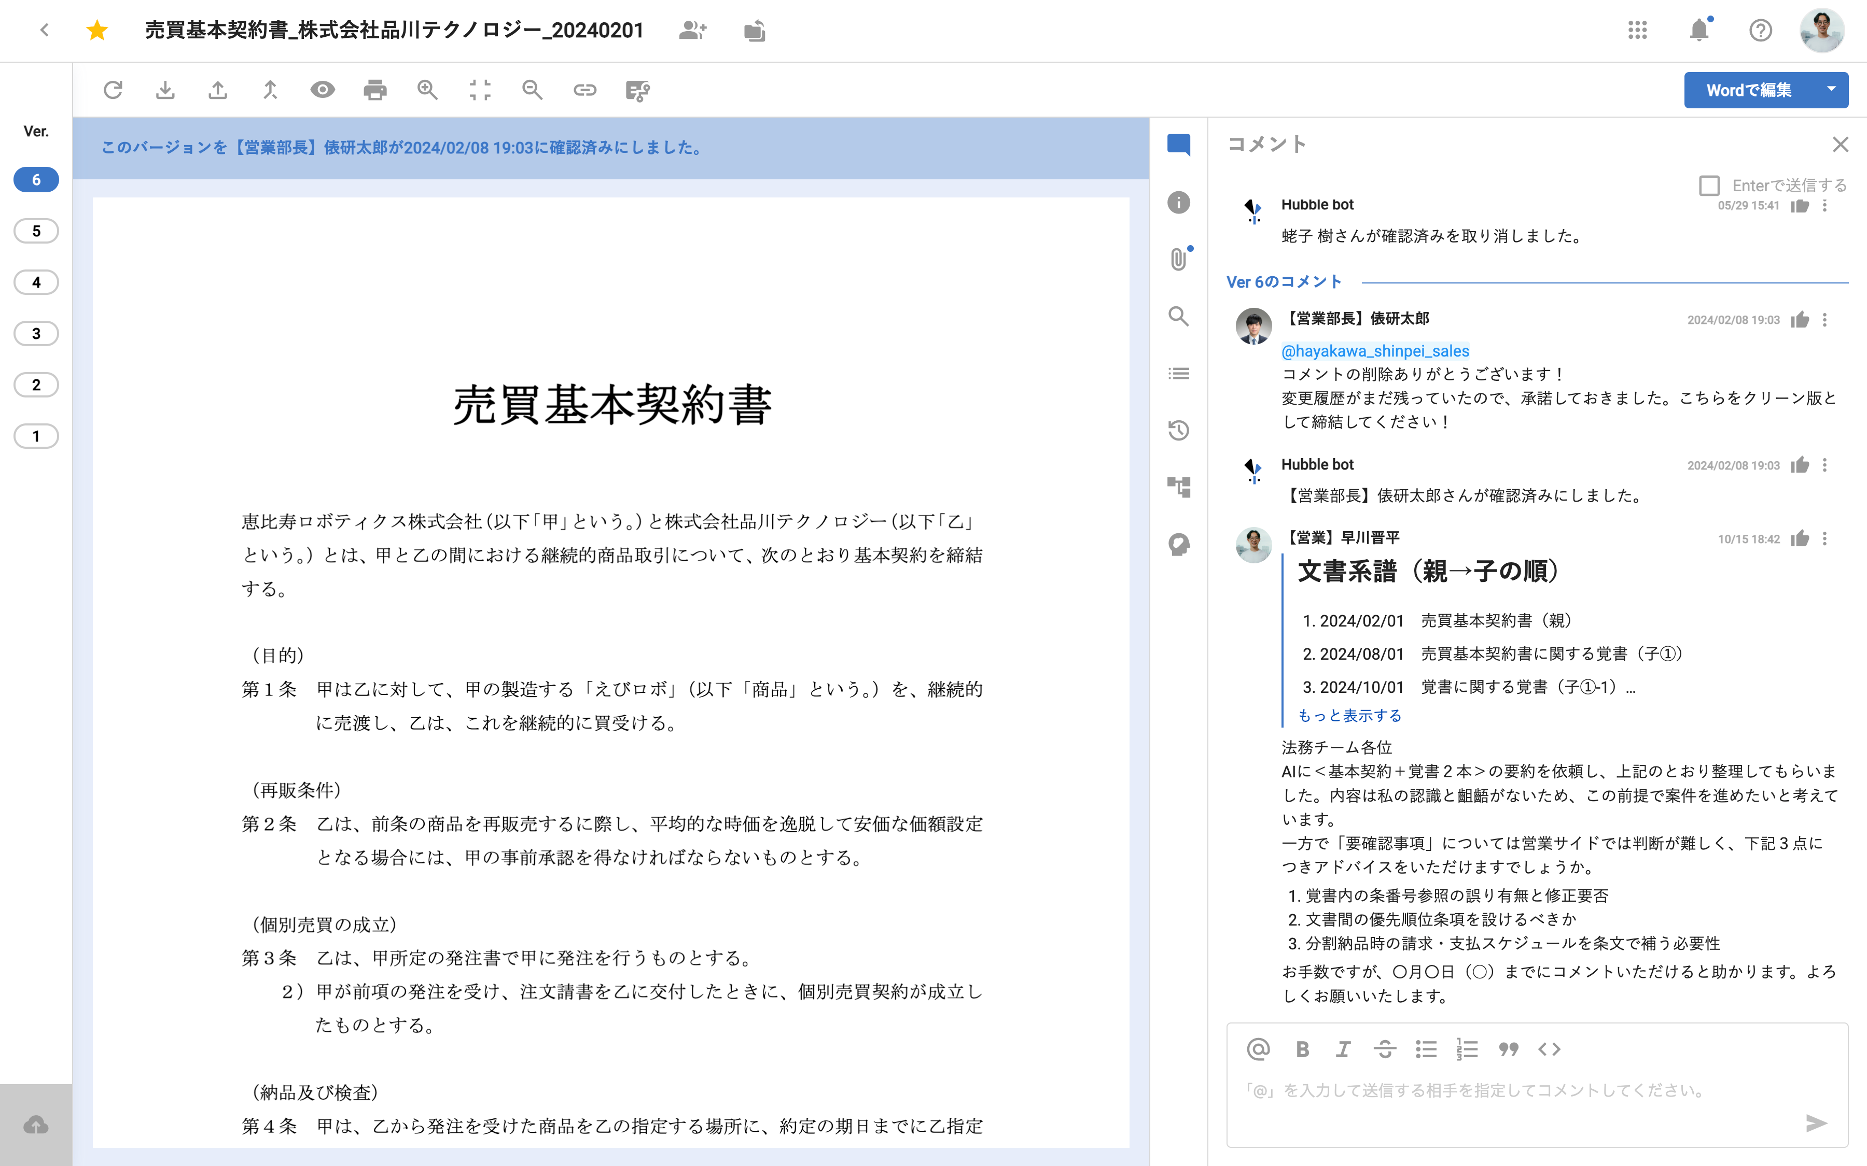Click the @hayakawa_shinpei_sales mention link
The height and width of the screenshot is (1166, 1867).
tap(1375, 351)
